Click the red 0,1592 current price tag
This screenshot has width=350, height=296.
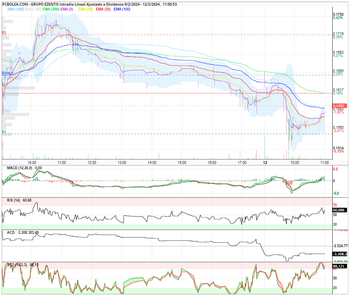(340, 106)
